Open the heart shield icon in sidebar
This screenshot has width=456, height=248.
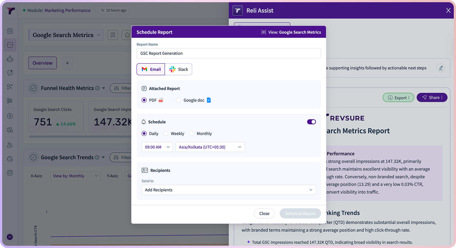[x=10, y=31]
